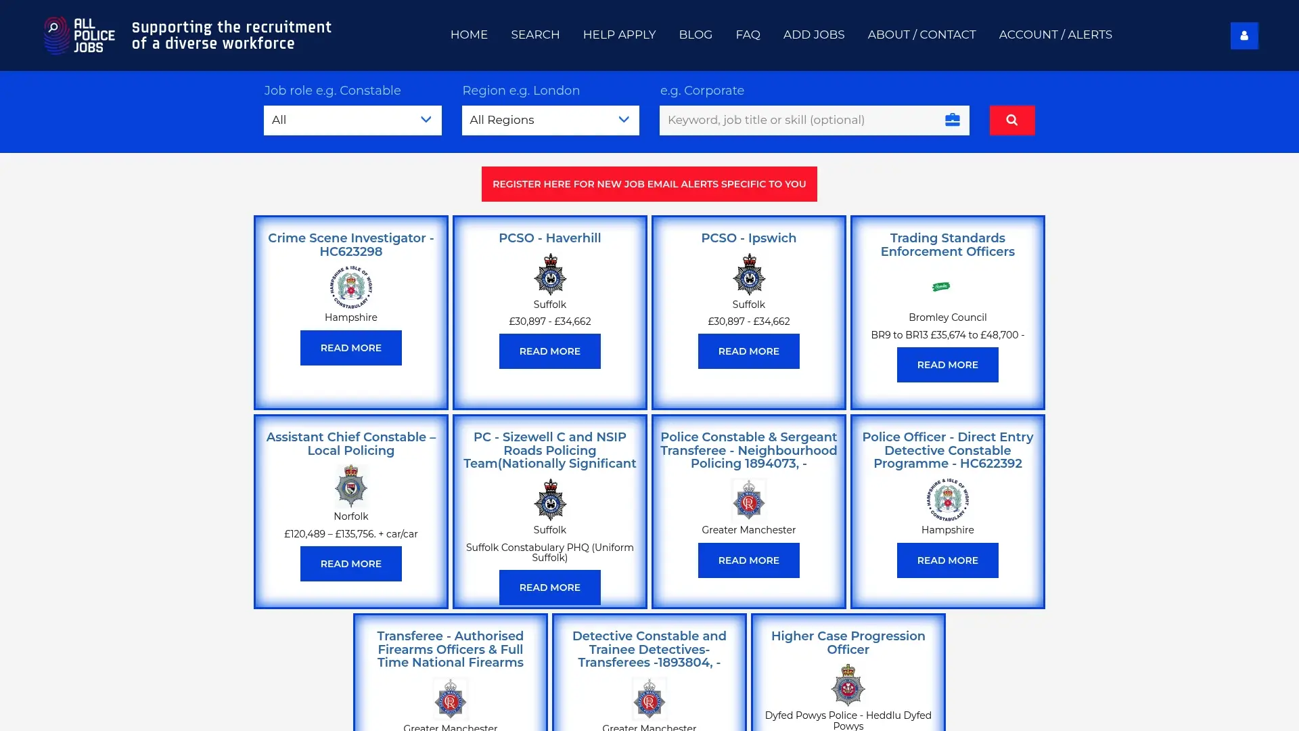The height and width of the screenshot is (731, 1299).
Task: Click Greater Manchester crest on Authorised Firearms Officers card
Action: click(451, 699)
